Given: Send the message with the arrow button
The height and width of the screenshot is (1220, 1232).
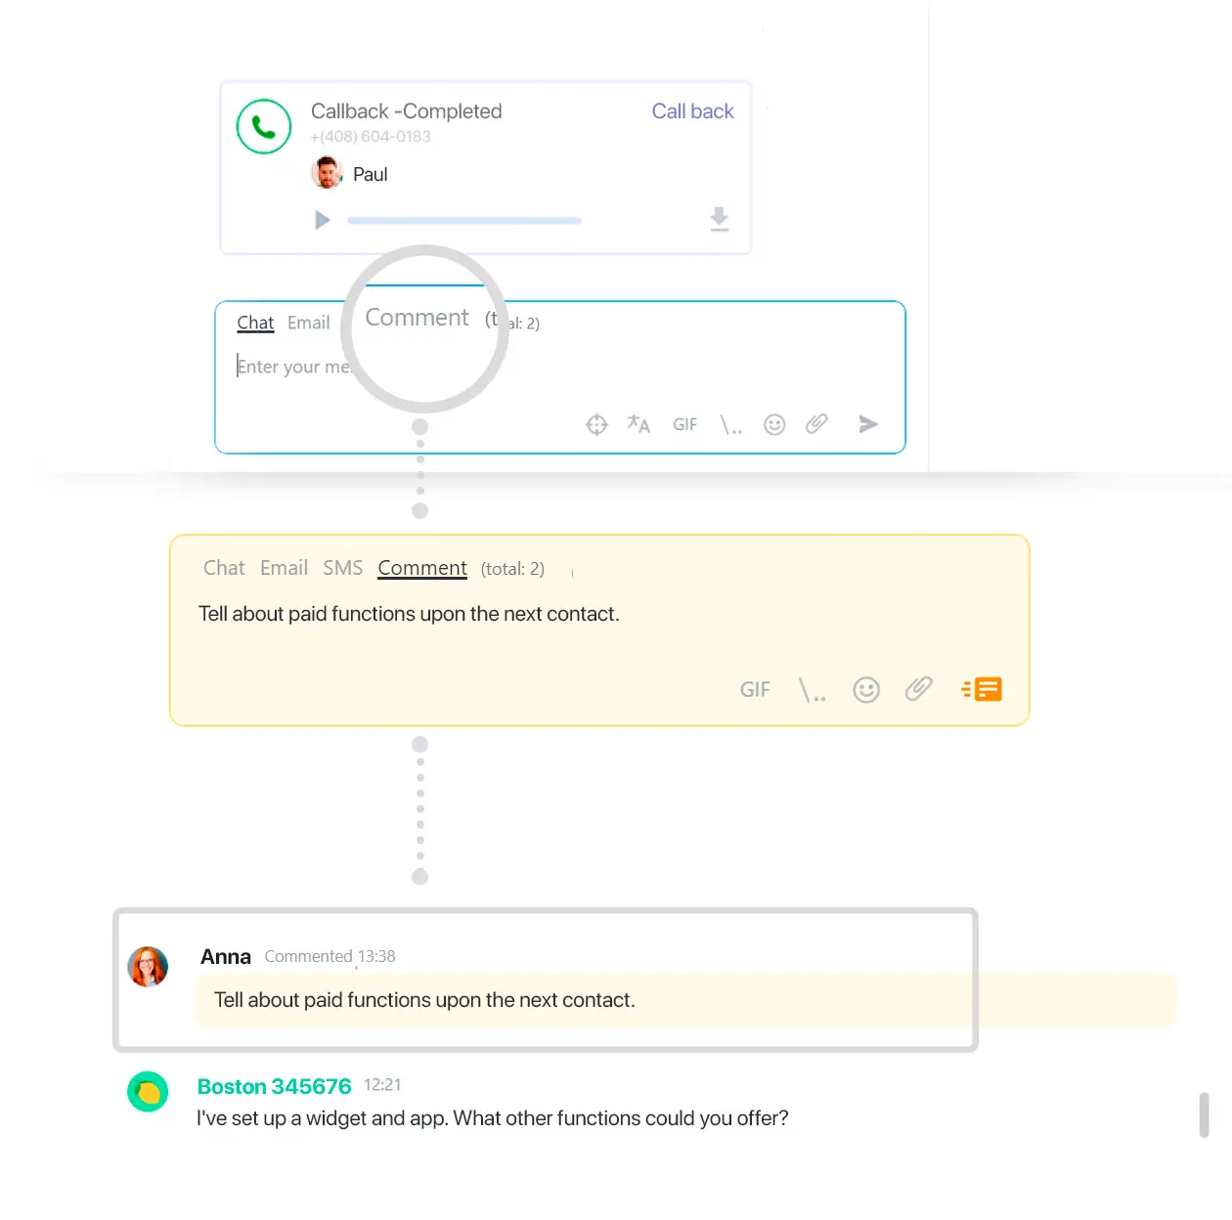Looking at the screenshot, I should pos(868,423).
